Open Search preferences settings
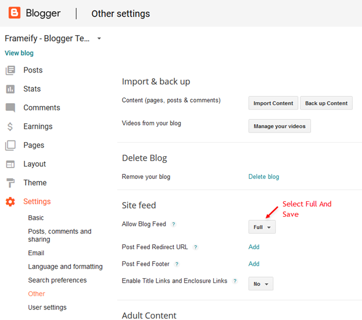This screenshot has height=320, width=362. click(x=57, y=280)
